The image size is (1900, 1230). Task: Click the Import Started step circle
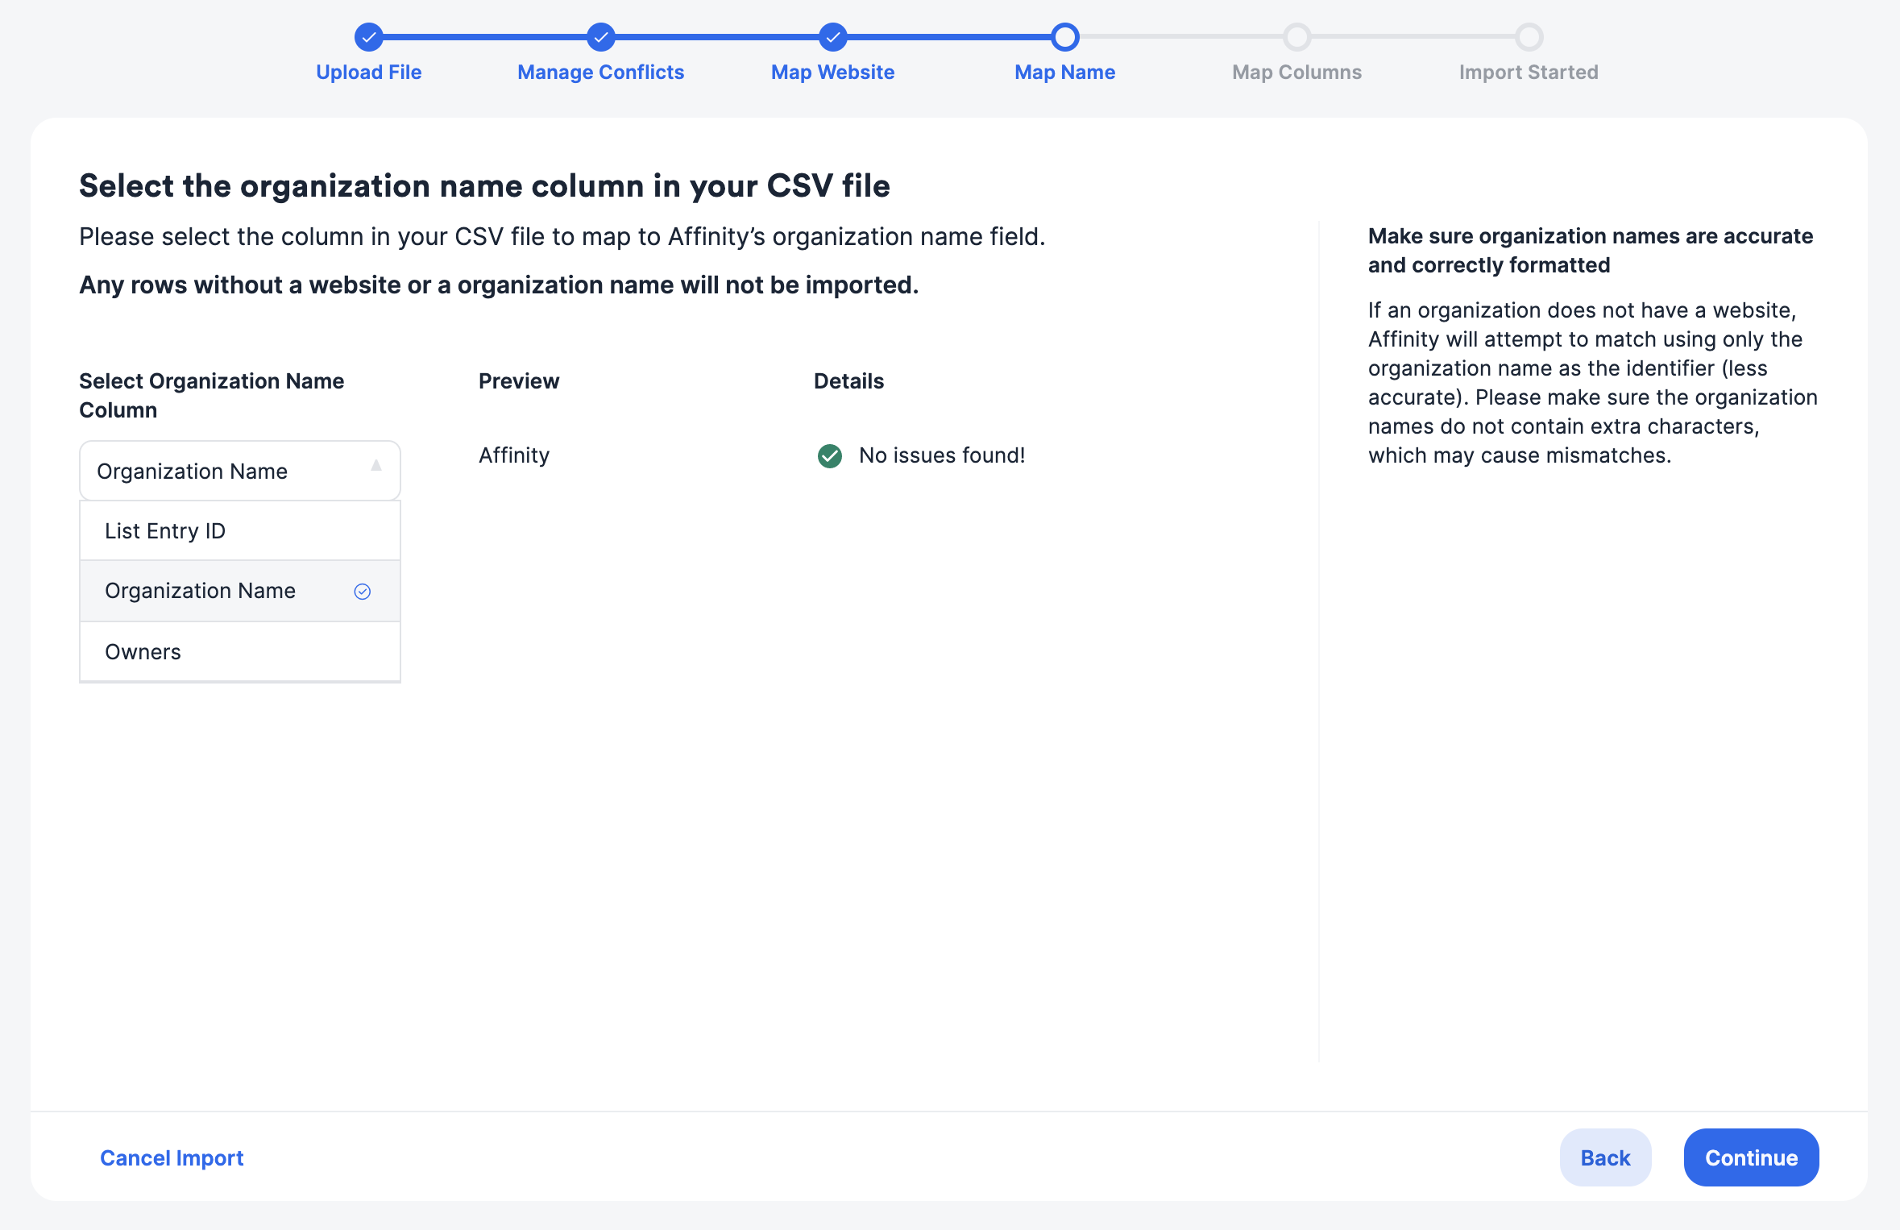click(x=1529, y=37)
